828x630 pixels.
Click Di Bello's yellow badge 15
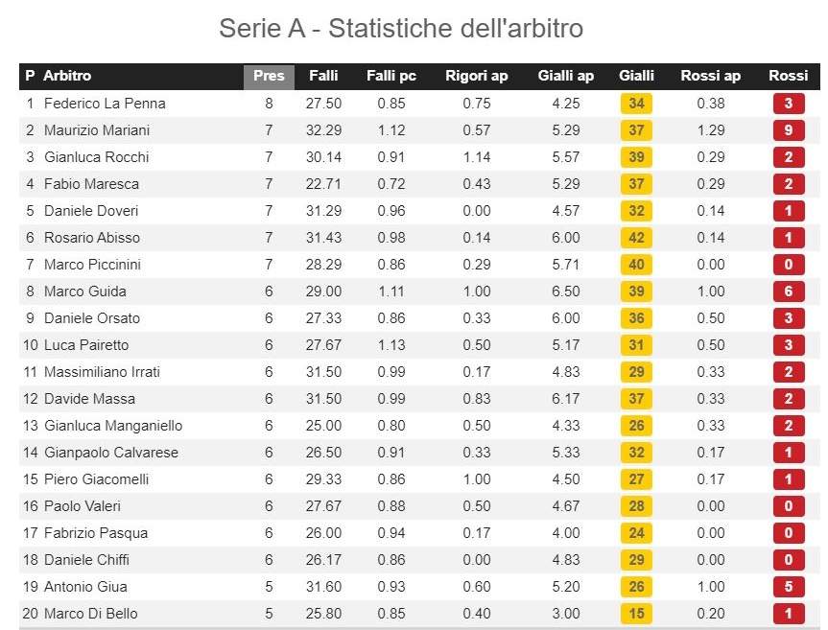(636, 614)
